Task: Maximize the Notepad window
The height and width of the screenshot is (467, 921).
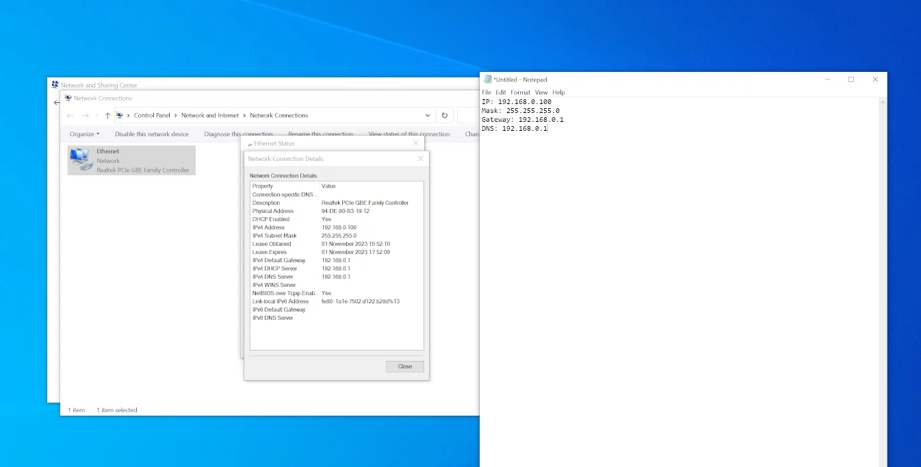Action: coord(851,79)
